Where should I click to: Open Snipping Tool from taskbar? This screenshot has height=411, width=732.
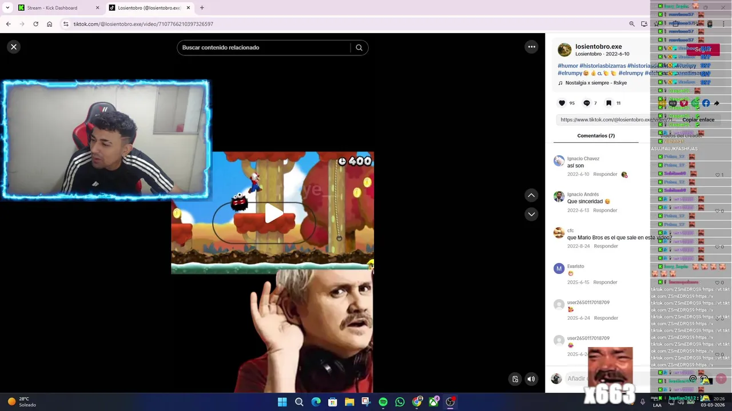(x=366, y=402)
